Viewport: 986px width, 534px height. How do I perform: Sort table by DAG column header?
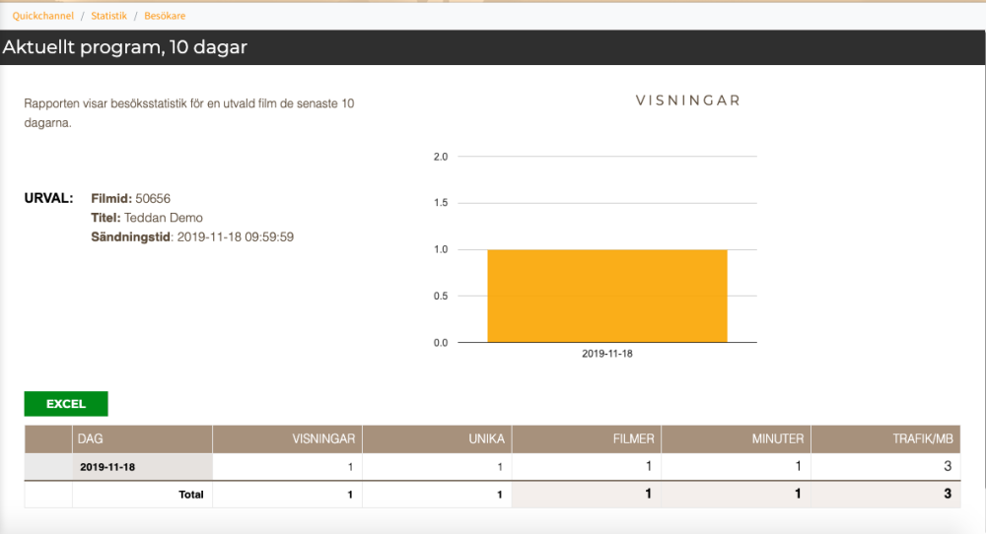coord(142,439)
